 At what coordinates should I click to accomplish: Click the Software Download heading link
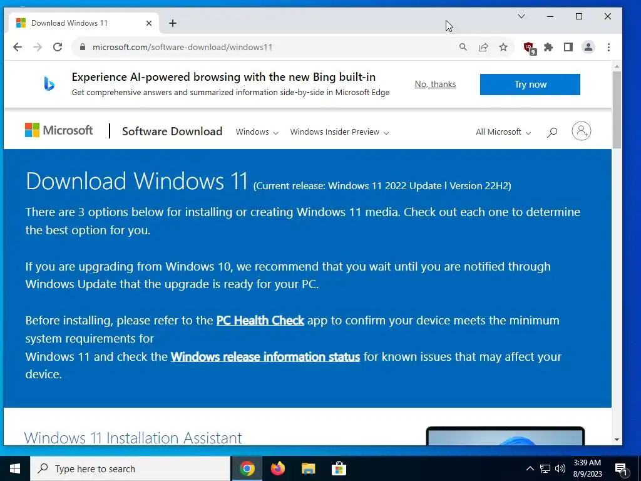pos(172,132)
